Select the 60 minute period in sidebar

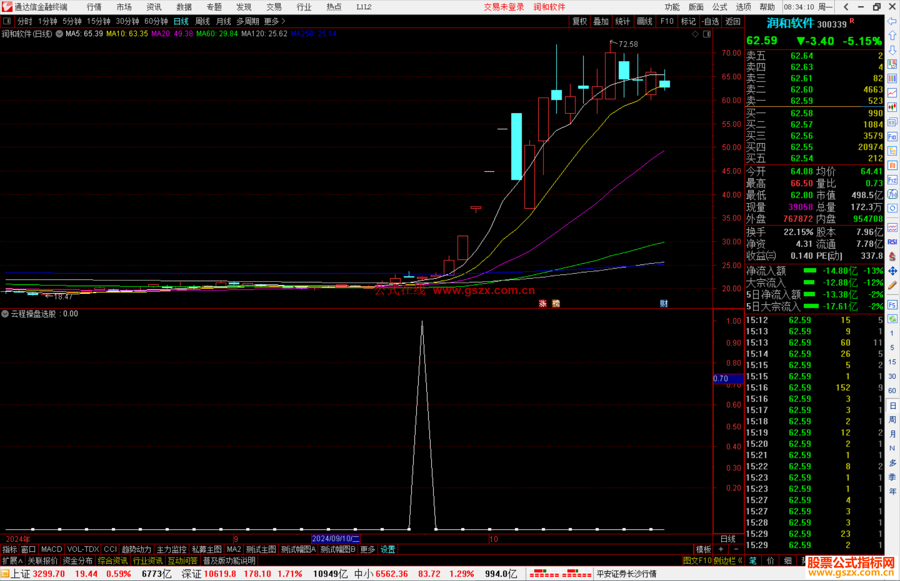tap(892, 391)
